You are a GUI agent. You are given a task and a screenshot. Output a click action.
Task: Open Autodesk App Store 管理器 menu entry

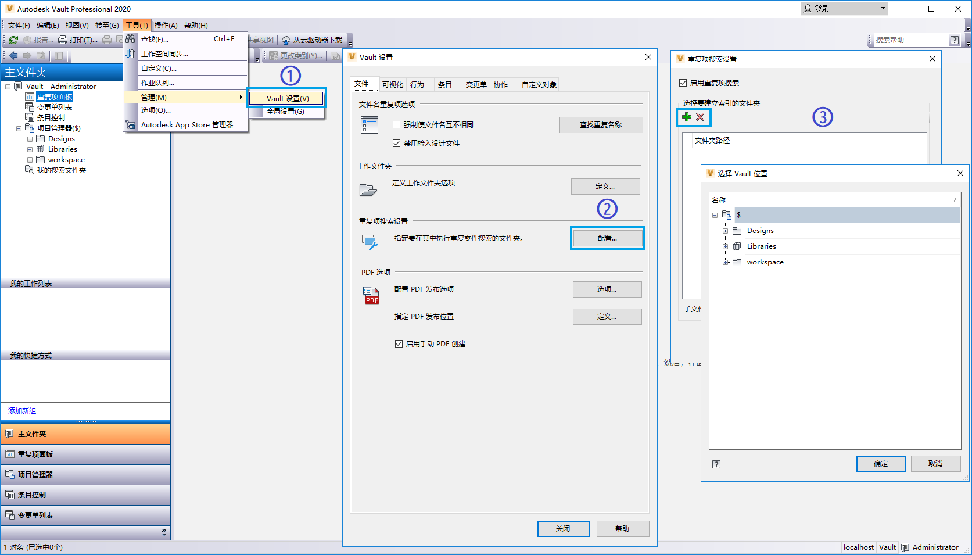click(x=186, y=124)
